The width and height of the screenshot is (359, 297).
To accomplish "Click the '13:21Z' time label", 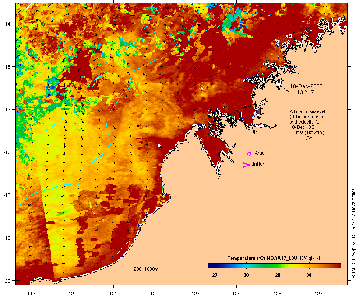I will point(305,93).
